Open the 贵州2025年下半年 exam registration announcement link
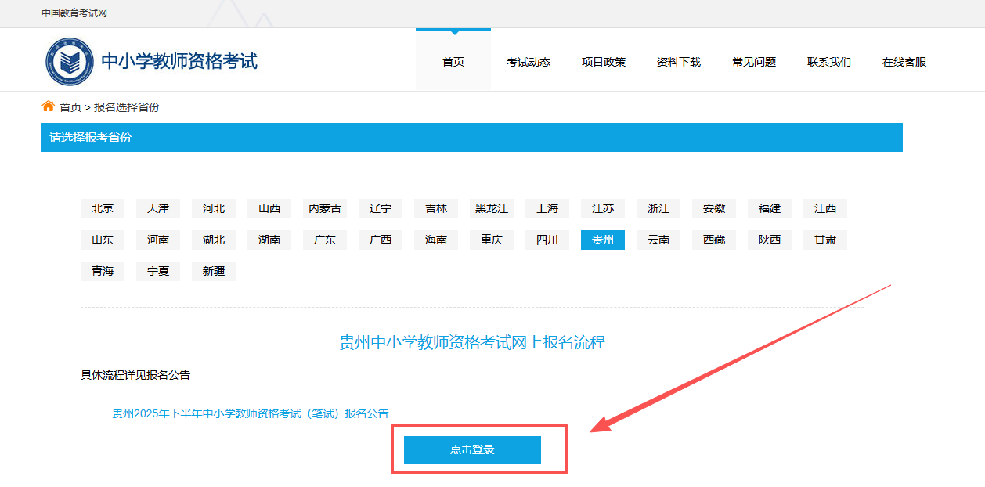Image resolution: width=985 pixels, height=487 pixels. [251, 413]
